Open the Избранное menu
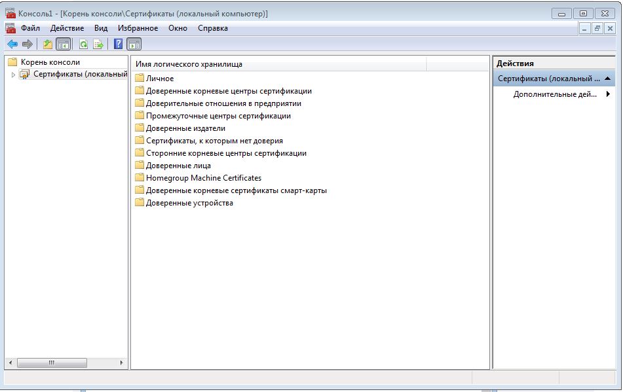 [138, 28]
